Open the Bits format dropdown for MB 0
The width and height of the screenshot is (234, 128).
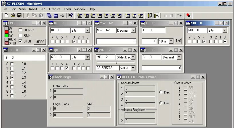225,31
